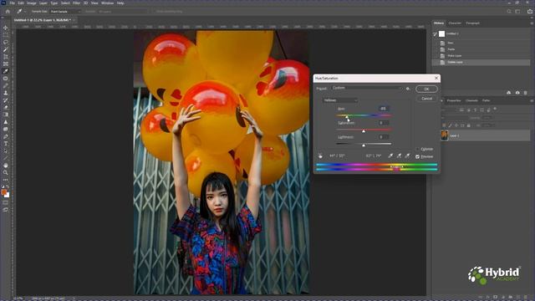Viewport: 535px width, 301px height.
Task: Select the History Brush tool
Action: tap(6, 100)
